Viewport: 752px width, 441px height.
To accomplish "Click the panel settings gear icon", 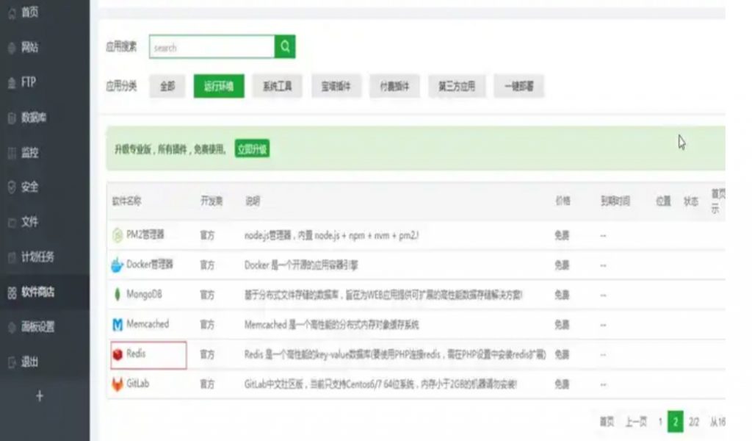I will pos(12,327).
